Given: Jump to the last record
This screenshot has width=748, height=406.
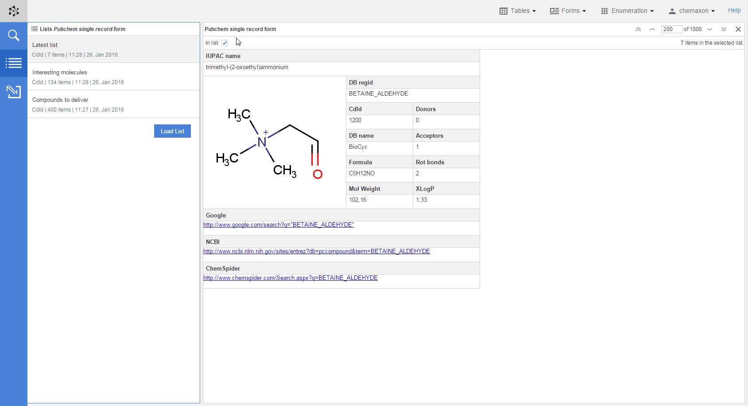Looking at the screenshot, I should [x=724, y=29].
